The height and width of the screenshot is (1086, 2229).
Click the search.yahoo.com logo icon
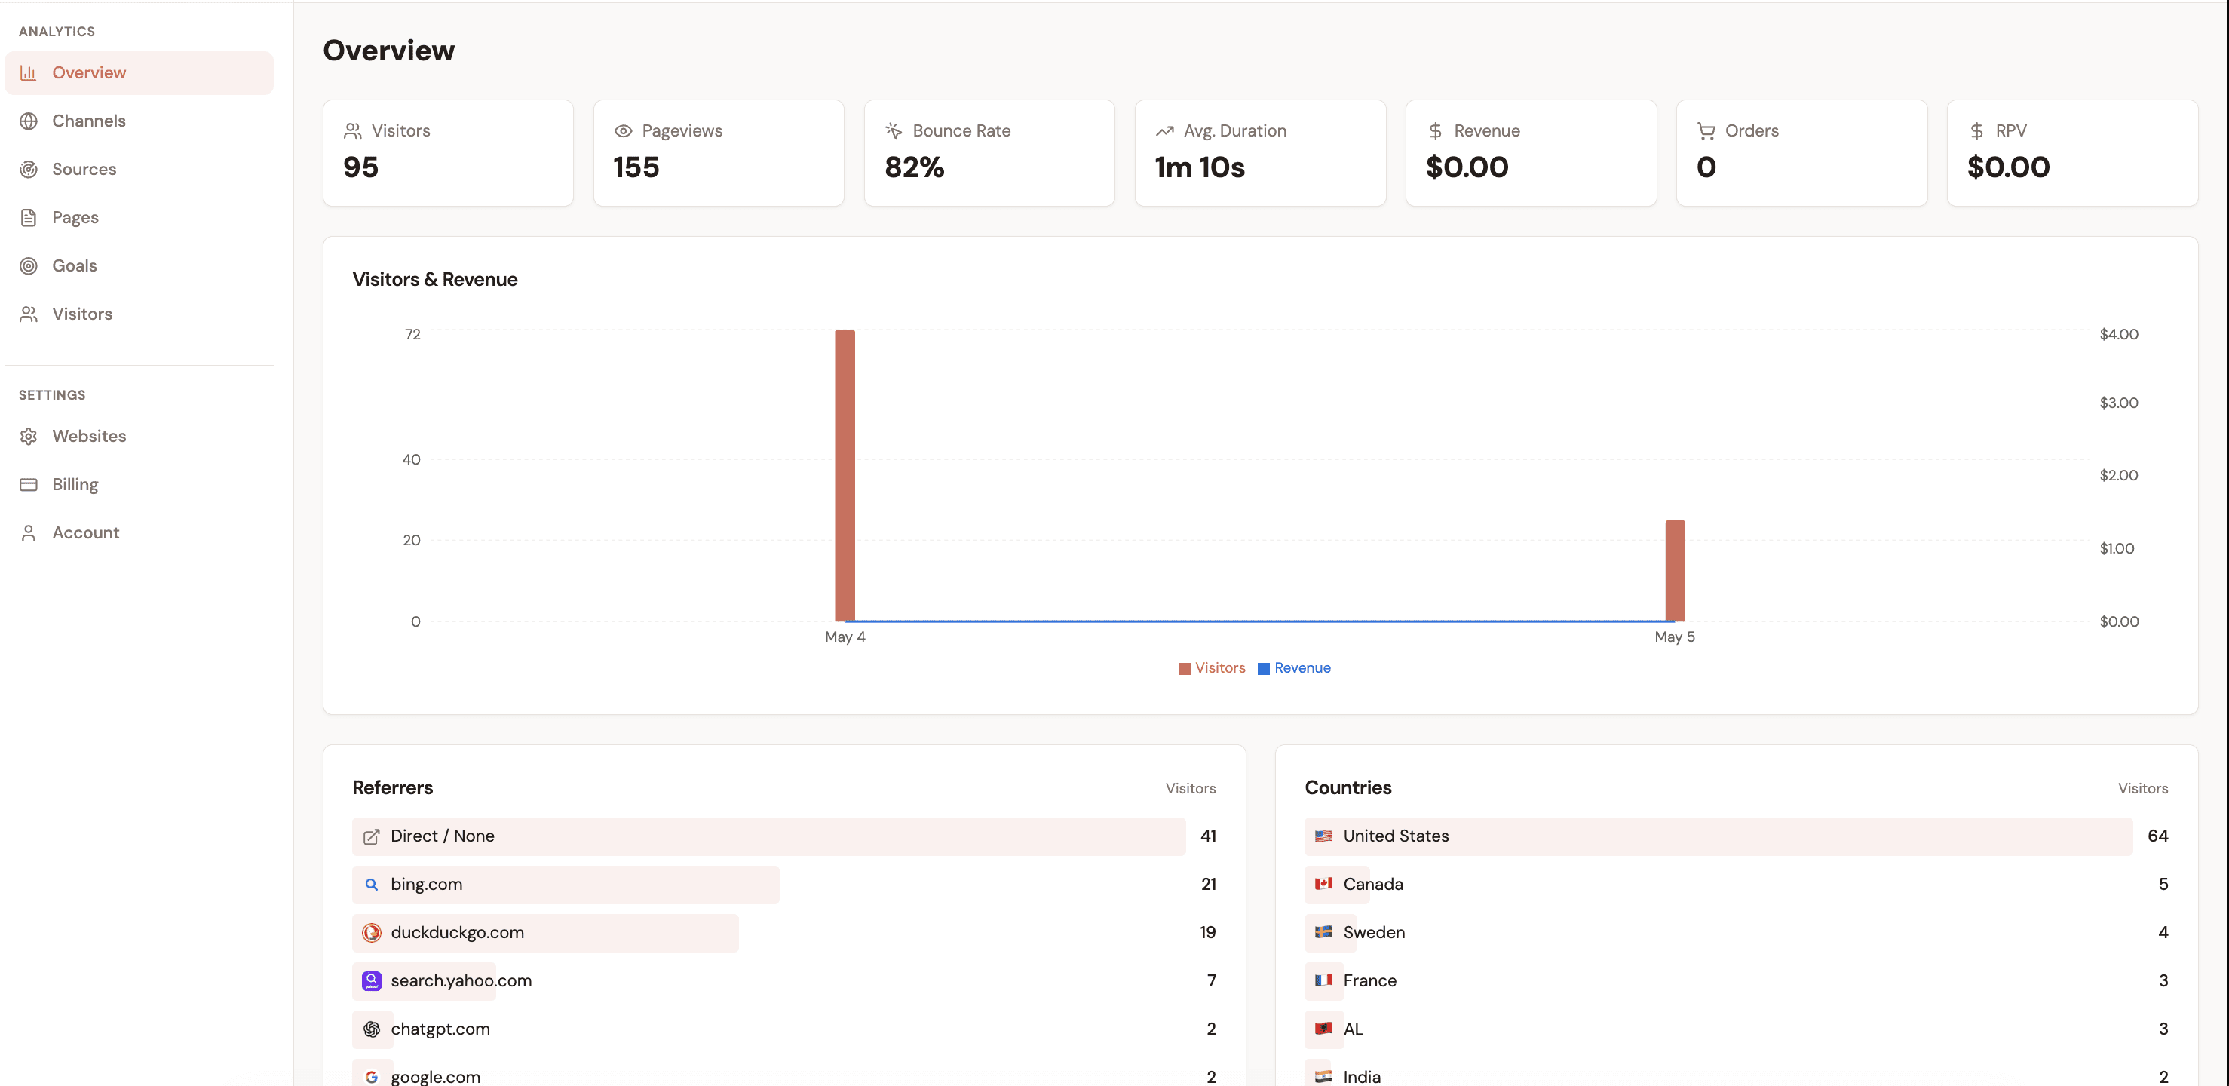click(371, 981)
